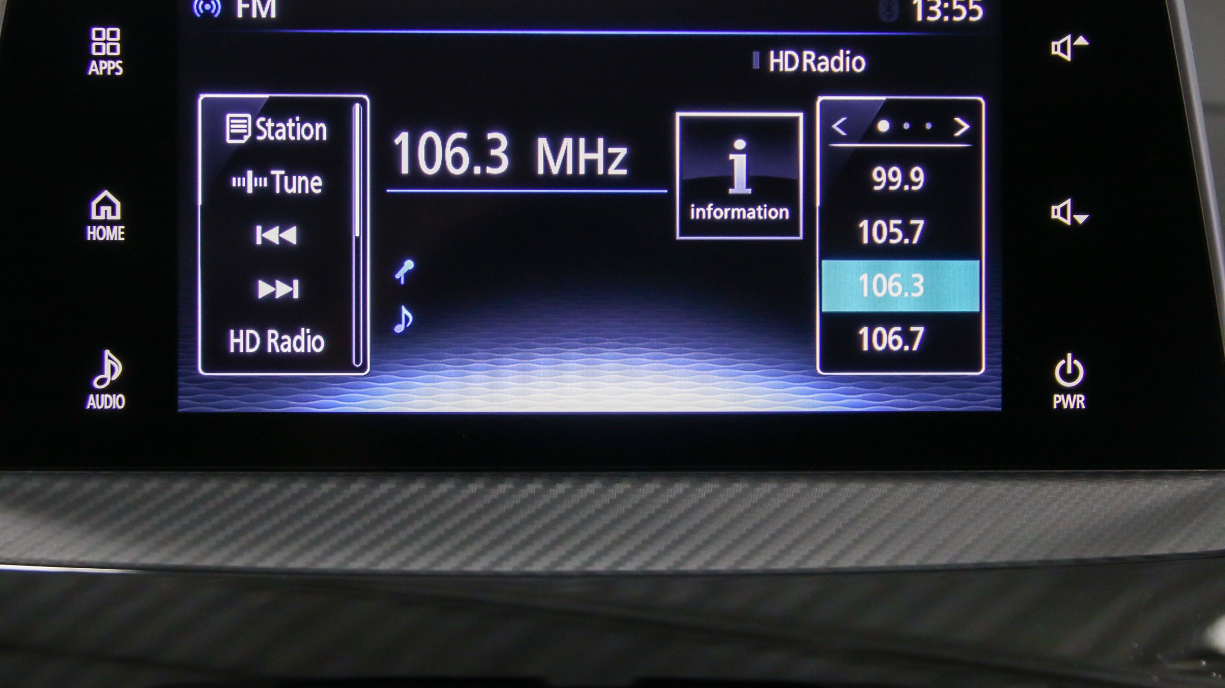Skip to next station
This screenshot has width=1225, height=688.
[x=278, y=289]
